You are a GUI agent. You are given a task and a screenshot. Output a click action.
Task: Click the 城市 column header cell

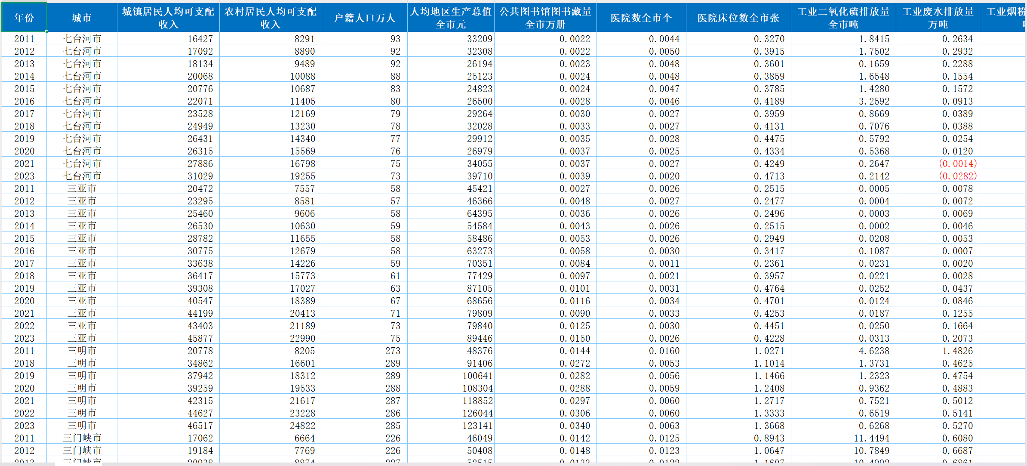[x=82, y=18]
